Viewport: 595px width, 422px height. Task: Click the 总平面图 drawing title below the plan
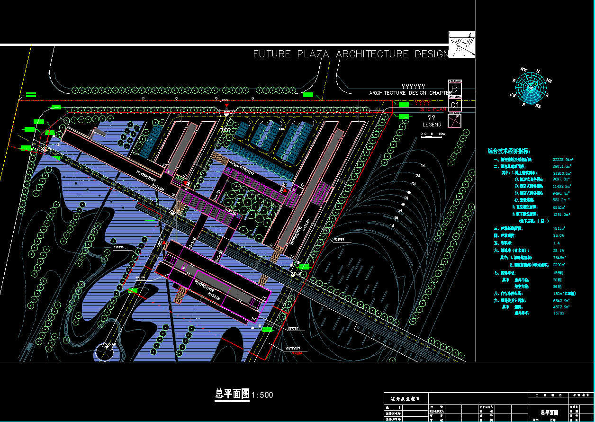coord(232,394)
